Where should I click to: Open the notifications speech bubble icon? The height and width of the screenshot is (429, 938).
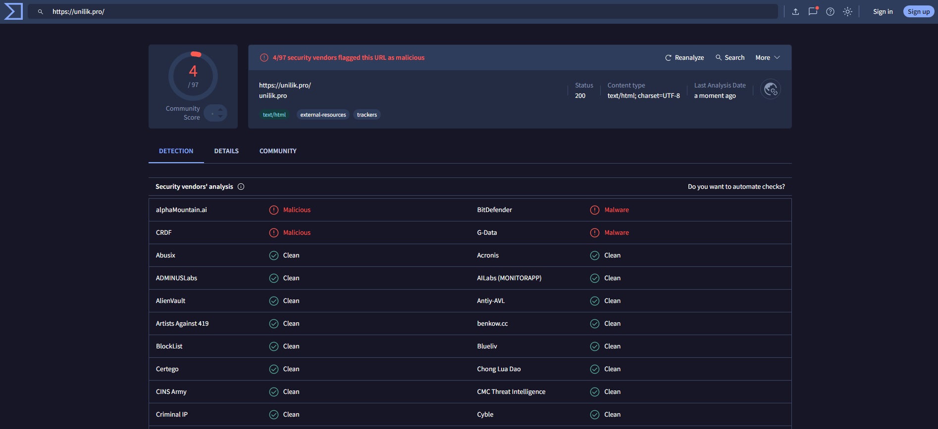pos(813,11)
